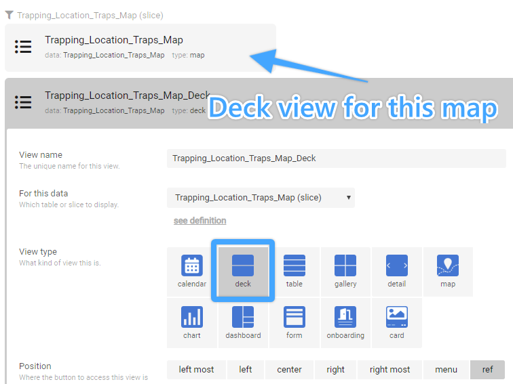Viewport: 513px width, 384px height.
Task: Click 'Which table or slice to display.' text
Action: click(x=69, y=205)
